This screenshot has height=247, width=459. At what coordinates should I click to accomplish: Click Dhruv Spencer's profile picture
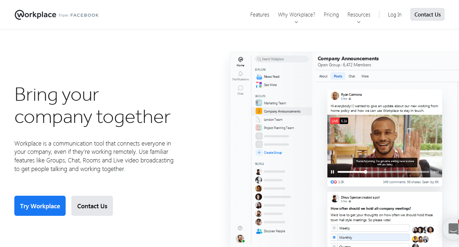[335, 199]
